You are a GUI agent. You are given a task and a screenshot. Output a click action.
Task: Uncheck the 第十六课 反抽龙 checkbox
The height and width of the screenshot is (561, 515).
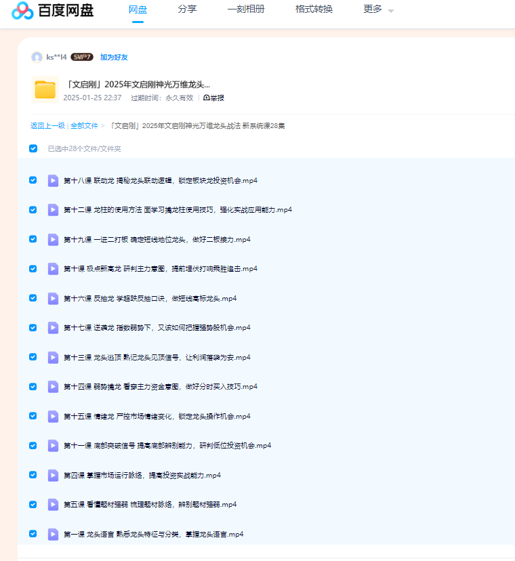(x=33, y=298)
